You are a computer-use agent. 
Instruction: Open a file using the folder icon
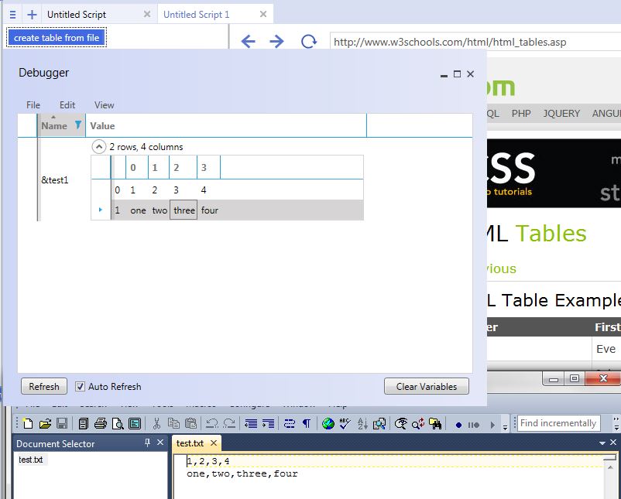pyautogui.click(x=45, y=424)
